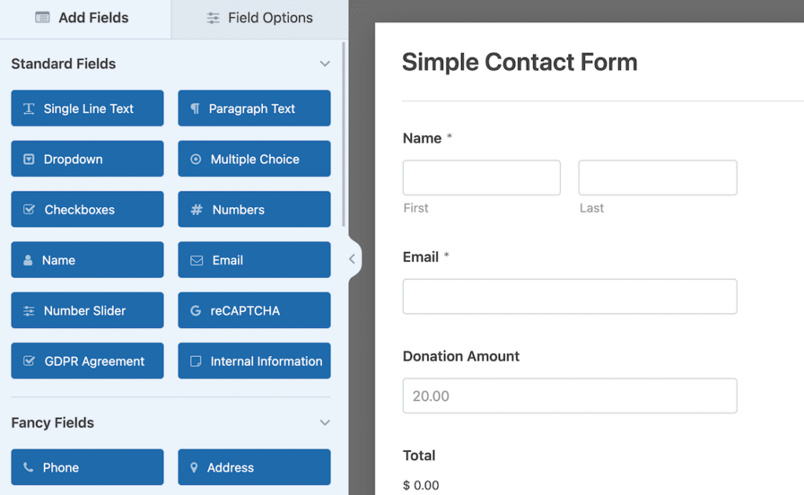Add a Numbers field

point(254,209)
